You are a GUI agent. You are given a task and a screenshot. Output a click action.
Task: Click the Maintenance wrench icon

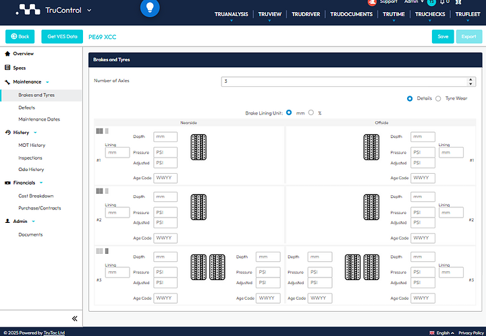[x=7, y=82]
